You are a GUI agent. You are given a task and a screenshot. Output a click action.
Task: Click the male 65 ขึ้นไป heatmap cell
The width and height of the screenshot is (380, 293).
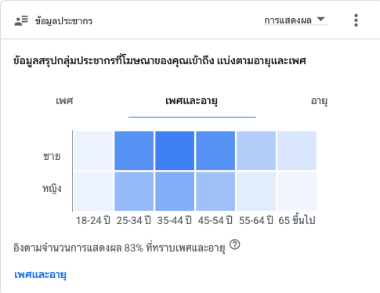(x=297, y=150)
